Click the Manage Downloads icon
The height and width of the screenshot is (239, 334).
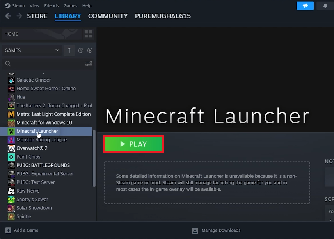coord(195,230)
